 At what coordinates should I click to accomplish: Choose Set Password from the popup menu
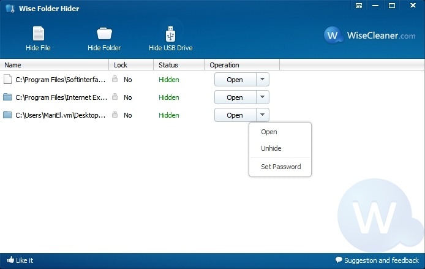pyautogui.click(x=280, y=167)
